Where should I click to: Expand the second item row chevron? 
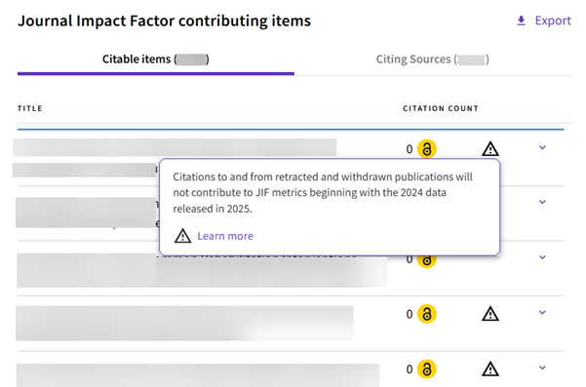click(x=542, y=202)
